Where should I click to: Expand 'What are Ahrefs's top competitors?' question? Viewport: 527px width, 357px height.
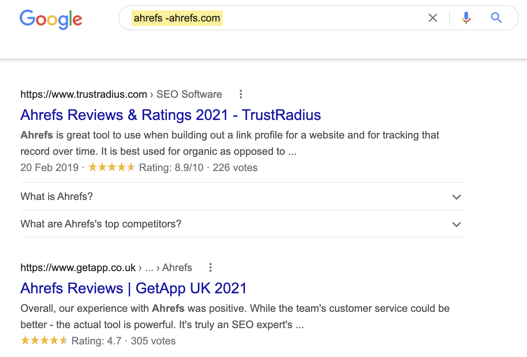tap(101, 224)
